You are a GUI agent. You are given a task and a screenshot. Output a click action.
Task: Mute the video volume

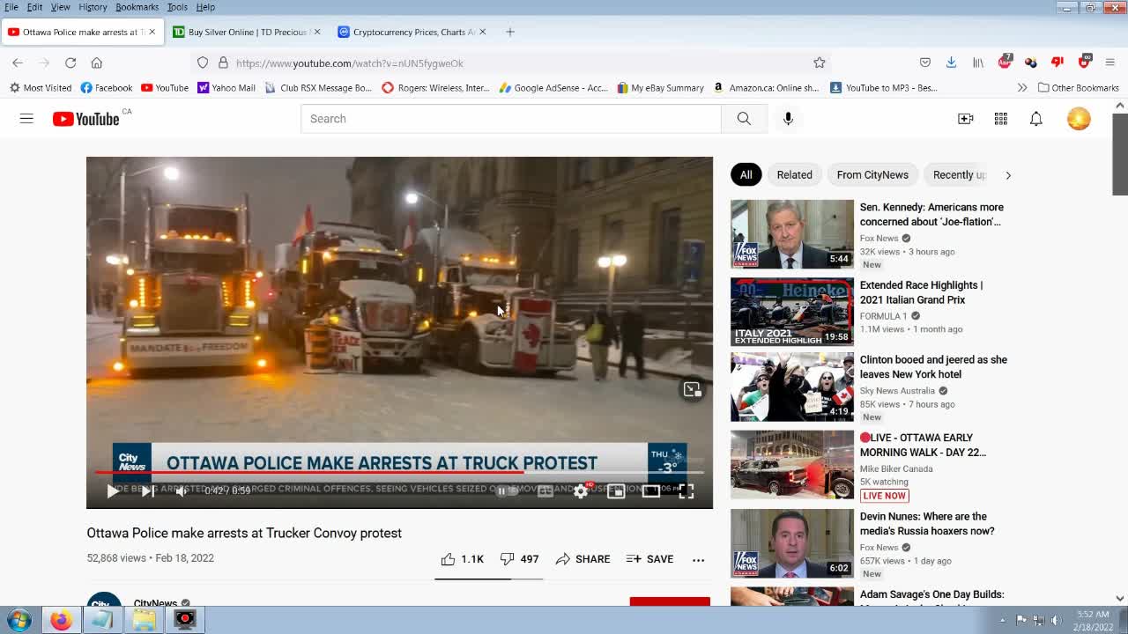[182, 491]
